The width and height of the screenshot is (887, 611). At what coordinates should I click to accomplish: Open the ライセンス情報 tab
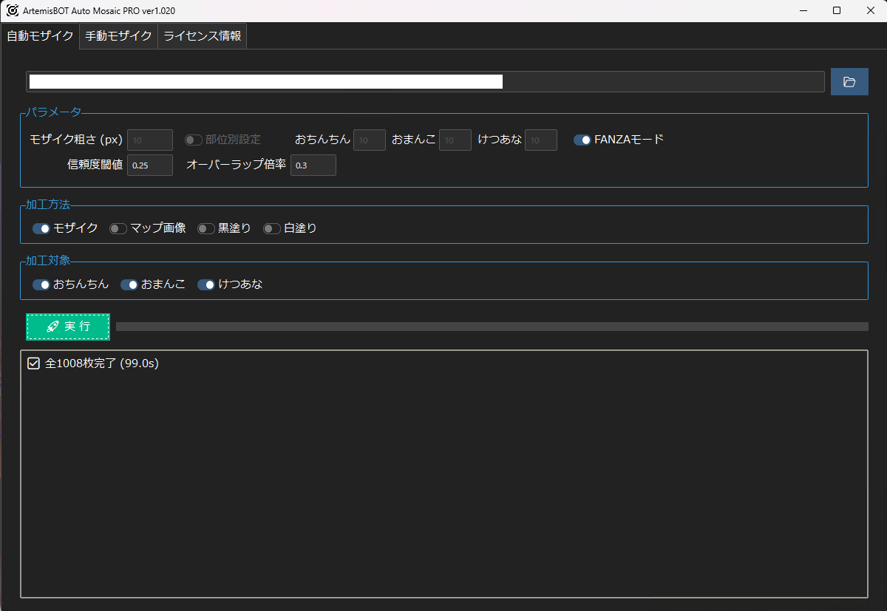[202, 35]
